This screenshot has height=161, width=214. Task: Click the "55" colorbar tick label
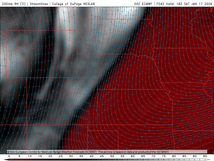123,156
